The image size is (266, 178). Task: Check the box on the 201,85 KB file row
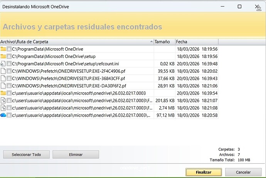click(9, 100)
